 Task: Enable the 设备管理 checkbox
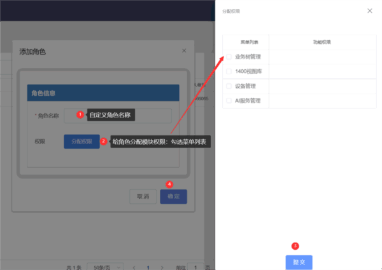[229, 86]
